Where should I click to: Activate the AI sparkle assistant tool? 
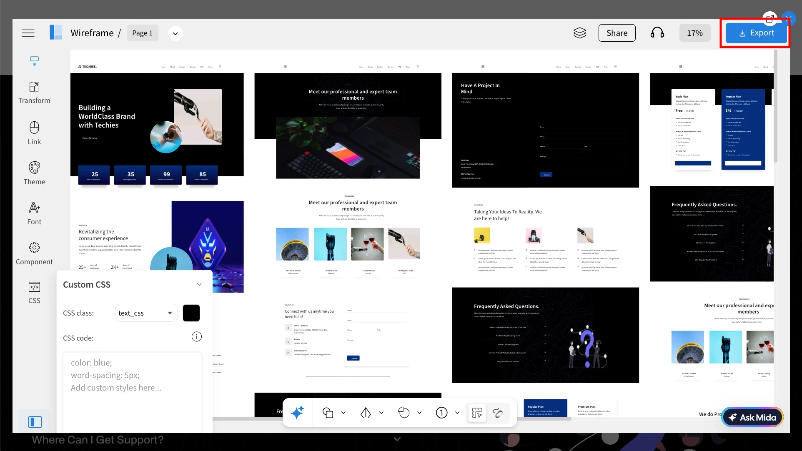point(298,413)
